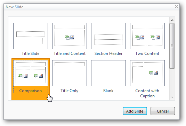The height and width of the screenshot is (126, 186).
Task: Click the "Comparison" label text
Action: [31, 91]
